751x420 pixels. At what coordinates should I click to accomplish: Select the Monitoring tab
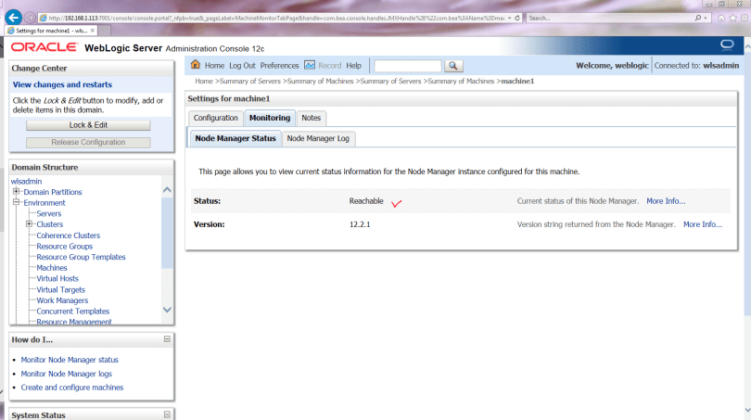pos(270,118)
